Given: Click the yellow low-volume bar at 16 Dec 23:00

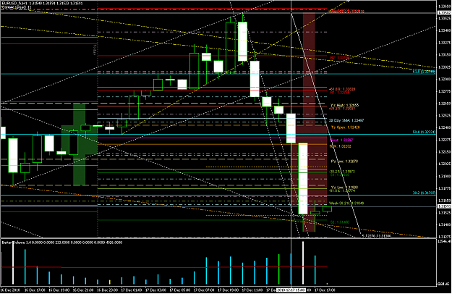Looking at the screenshot, I should pos(109,282).
